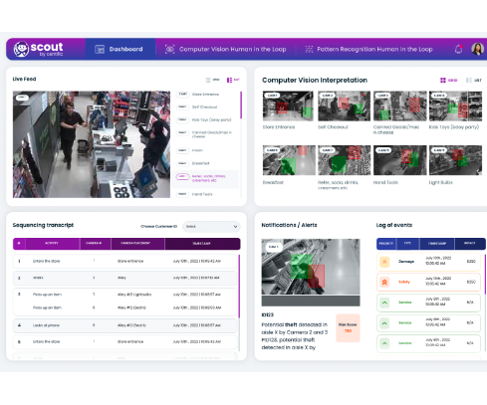Open Pattern Recognition Human in the Loop tab

(x=368, y=49)
